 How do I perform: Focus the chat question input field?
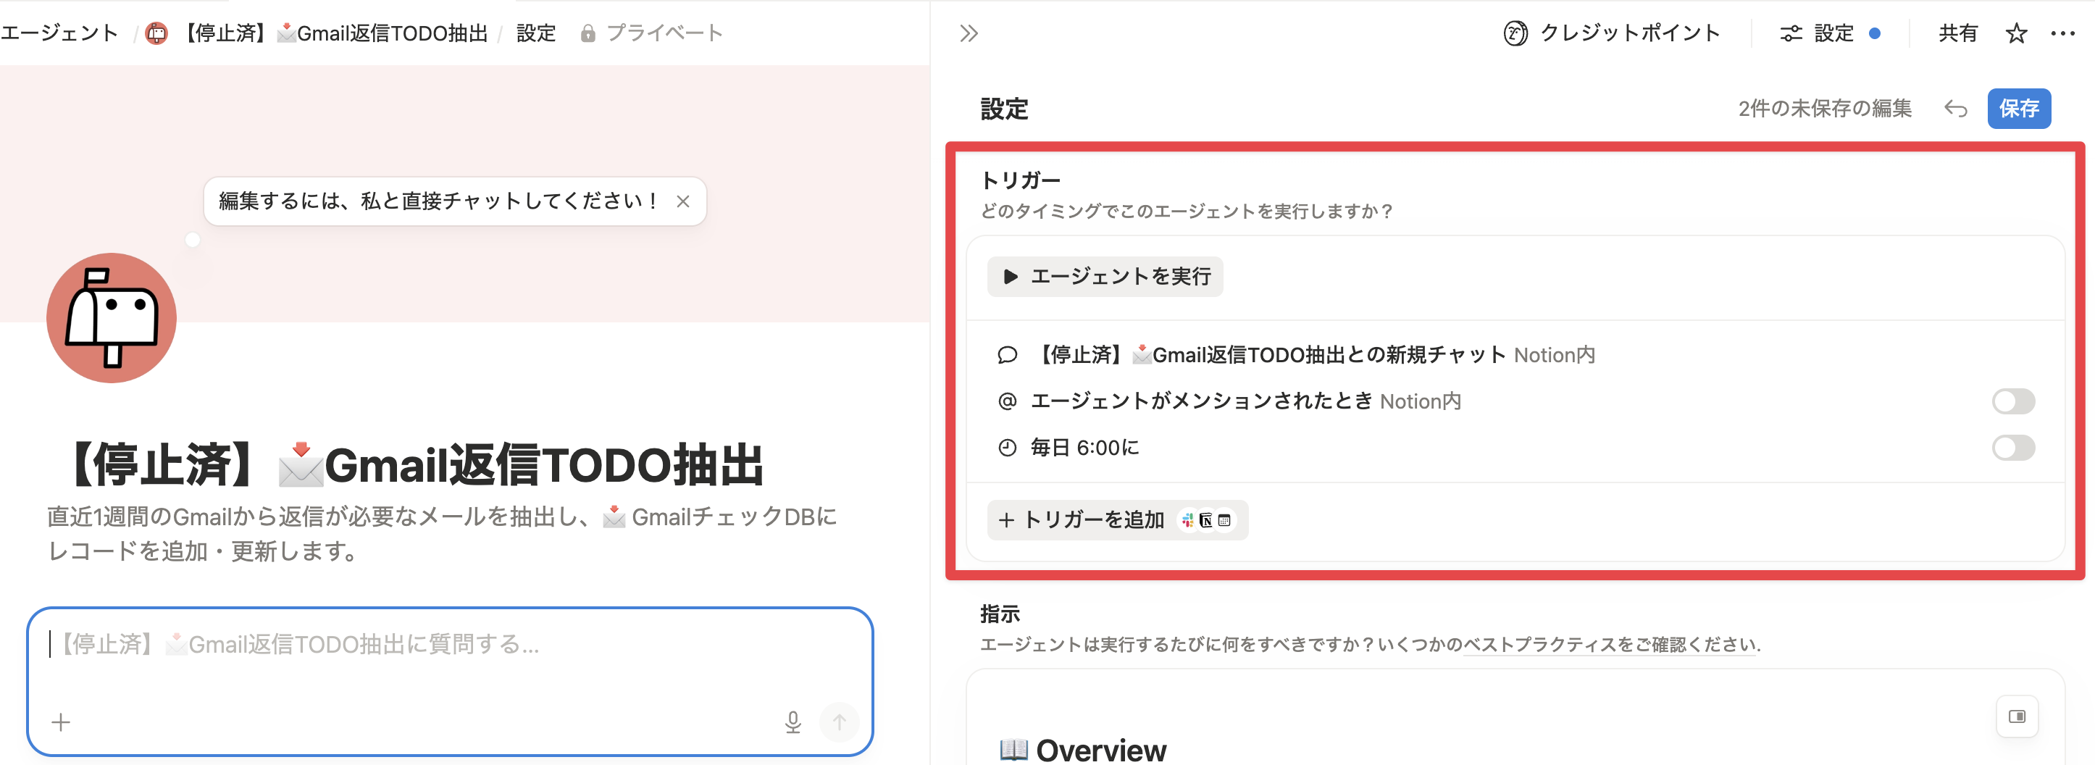pyautogui.click(x=450, y=645)
